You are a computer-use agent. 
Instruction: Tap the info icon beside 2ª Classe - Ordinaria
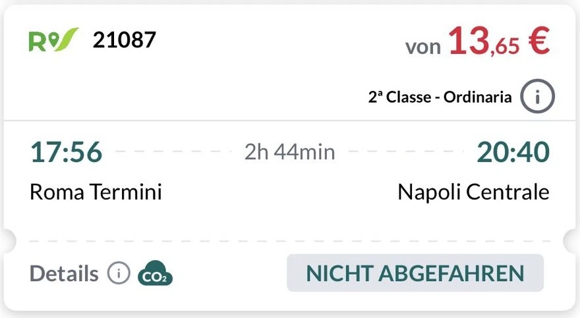pos(537,97)
